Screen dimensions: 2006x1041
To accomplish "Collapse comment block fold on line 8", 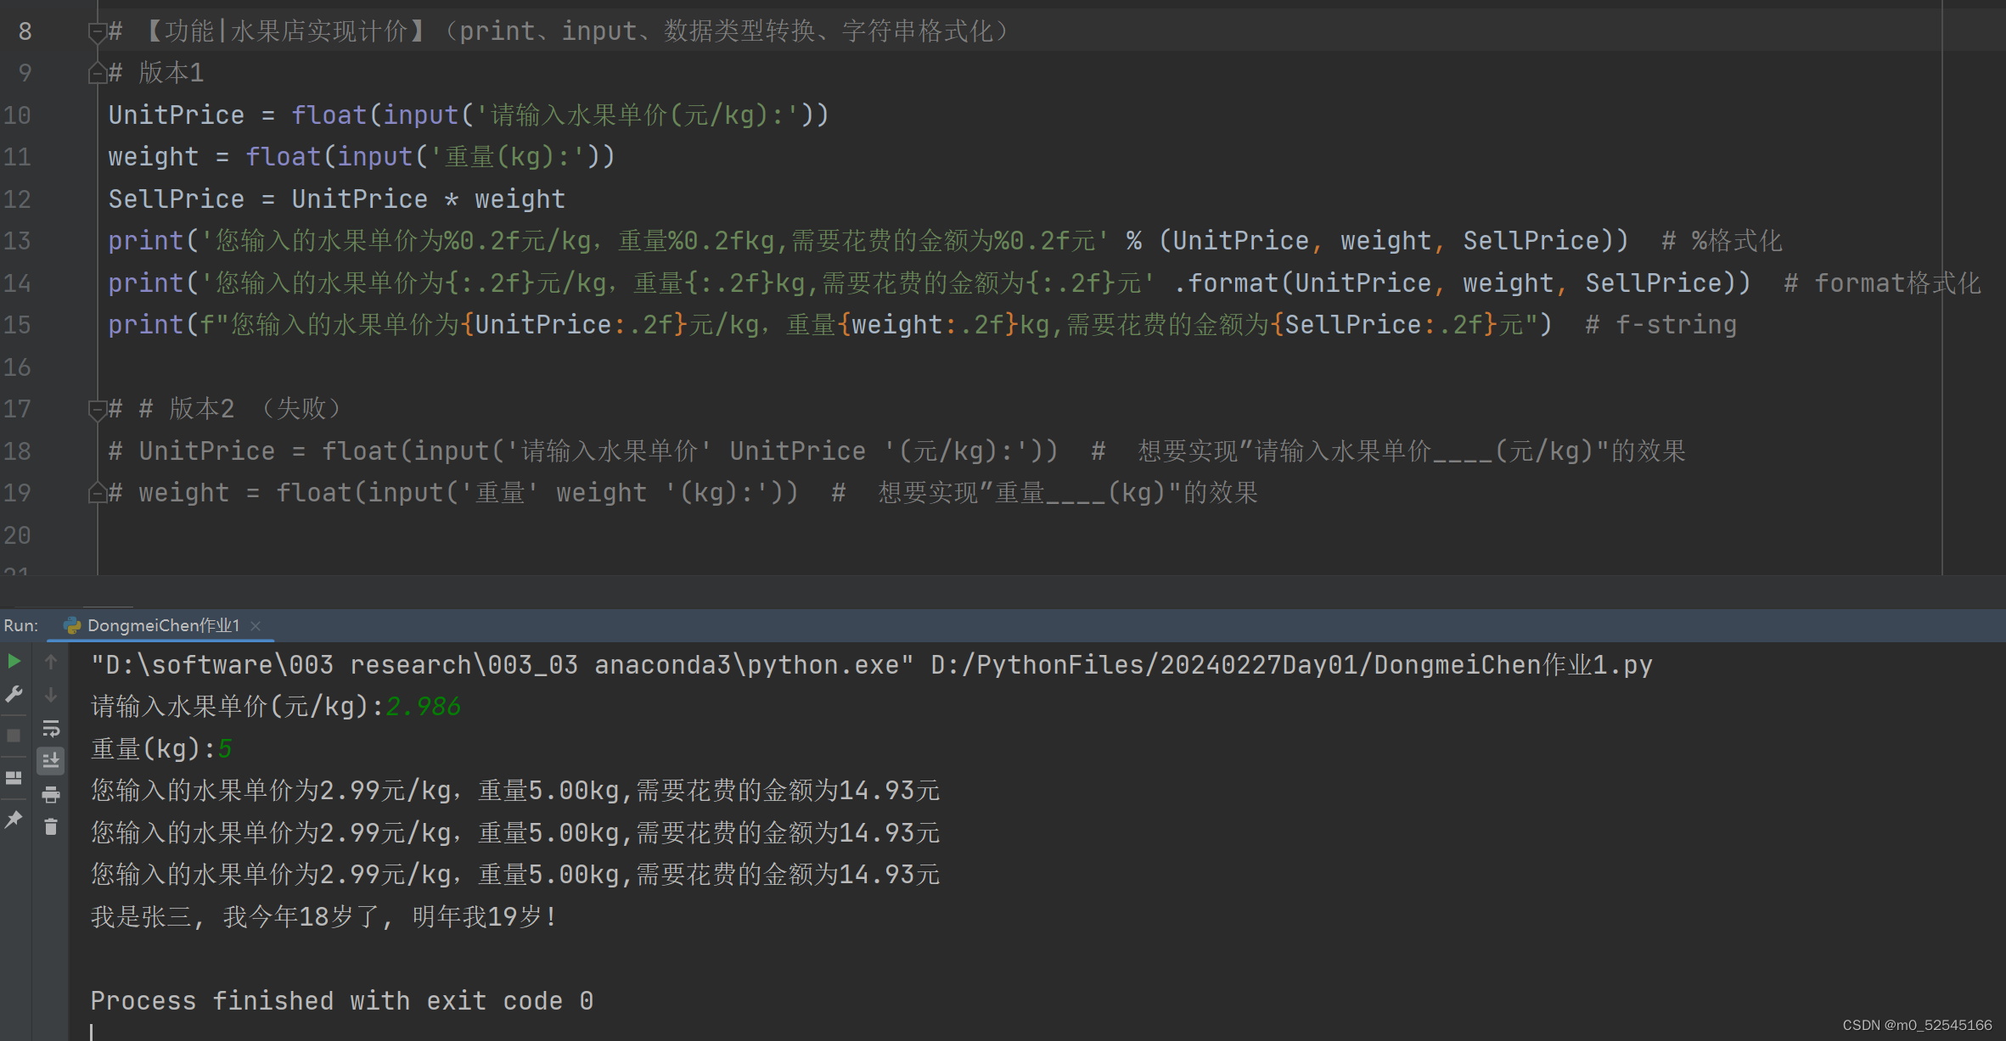I will (x=97, y=32).
